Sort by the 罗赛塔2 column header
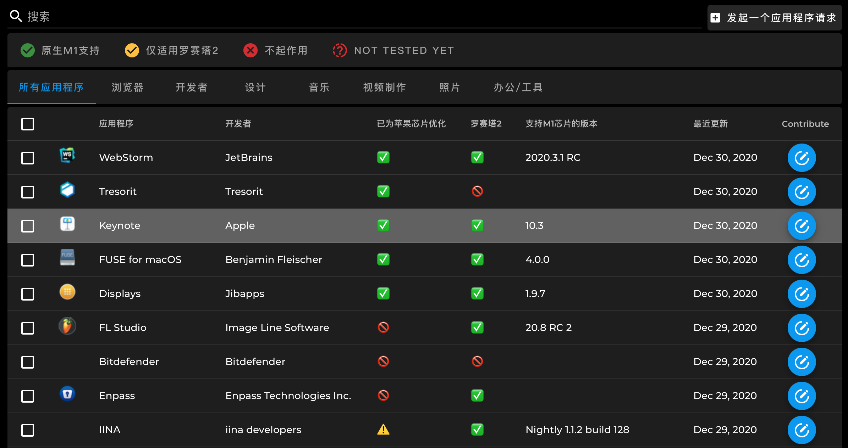The width and height of the screenshot is (848, 448). tap(486, 124)
